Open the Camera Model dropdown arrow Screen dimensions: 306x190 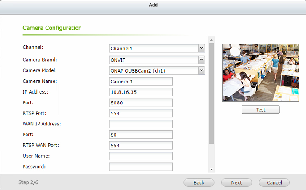click(201, 70)
